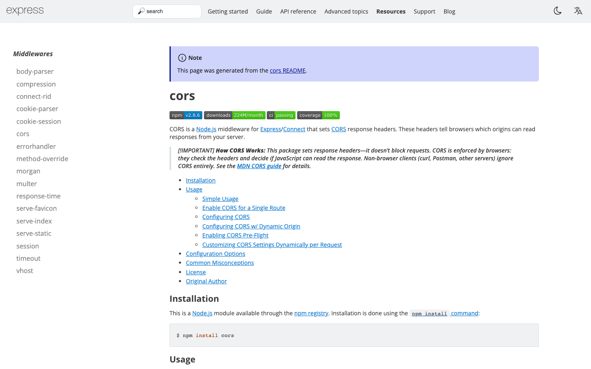This screenshot has width=591, height=369.
Task: Jump to Usage in contents list
Action: [x=194, y=189]
